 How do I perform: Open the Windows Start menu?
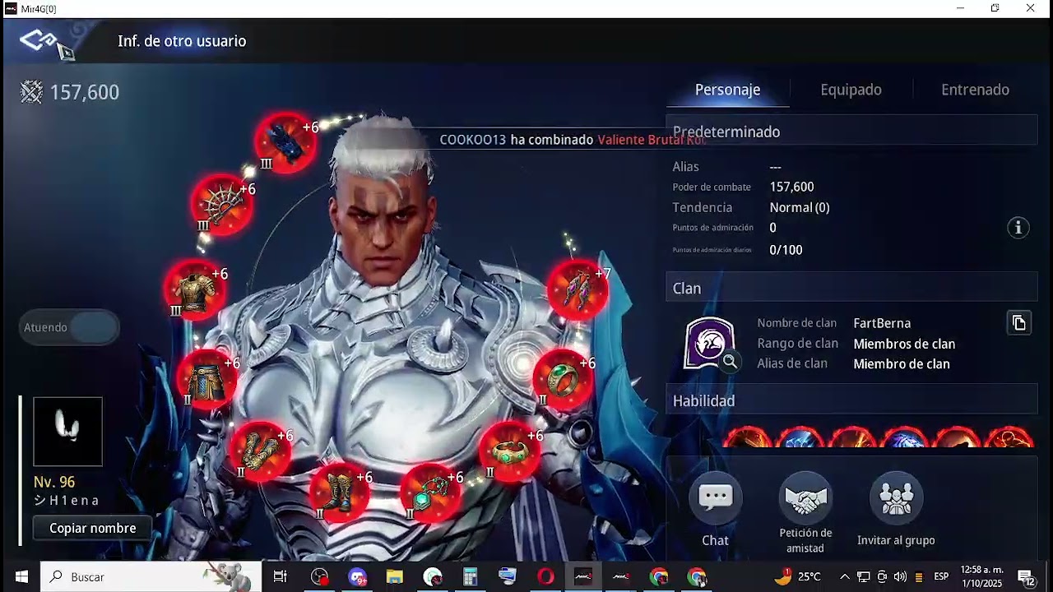[x=21, y=576]
